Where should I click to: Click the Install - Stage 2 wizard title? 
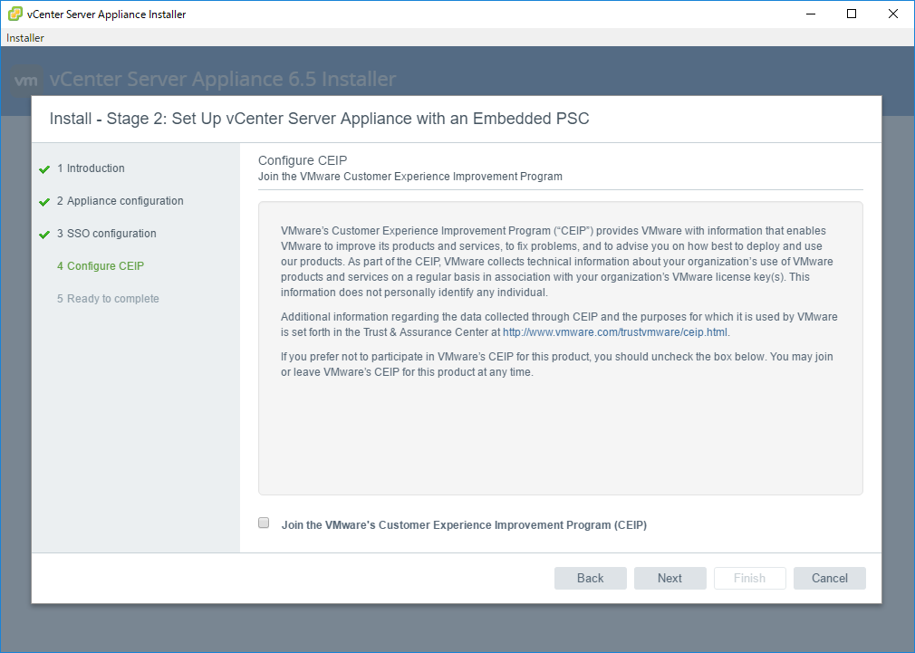[x=319, y=119]
